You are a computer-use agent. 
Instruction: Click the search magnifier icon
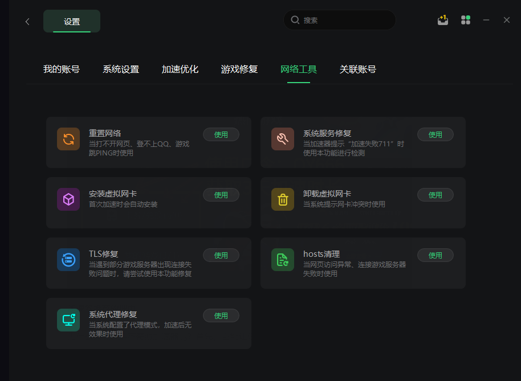click(295, 20)
